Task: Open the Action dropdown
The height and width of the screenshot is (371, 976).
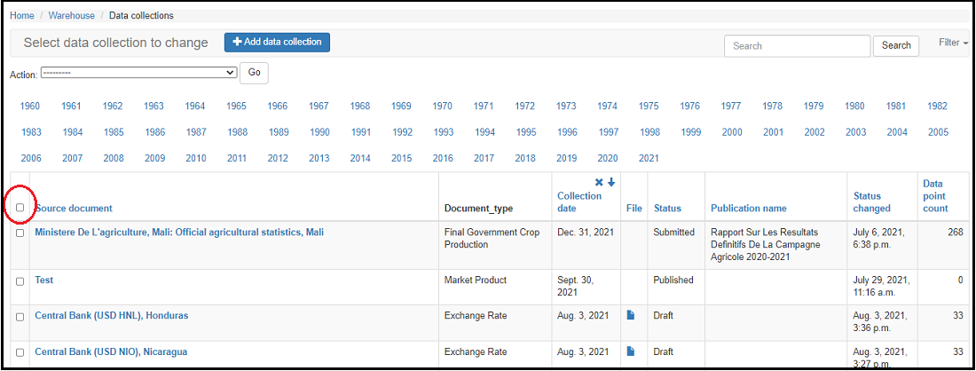Action: (x=138, y=73)
